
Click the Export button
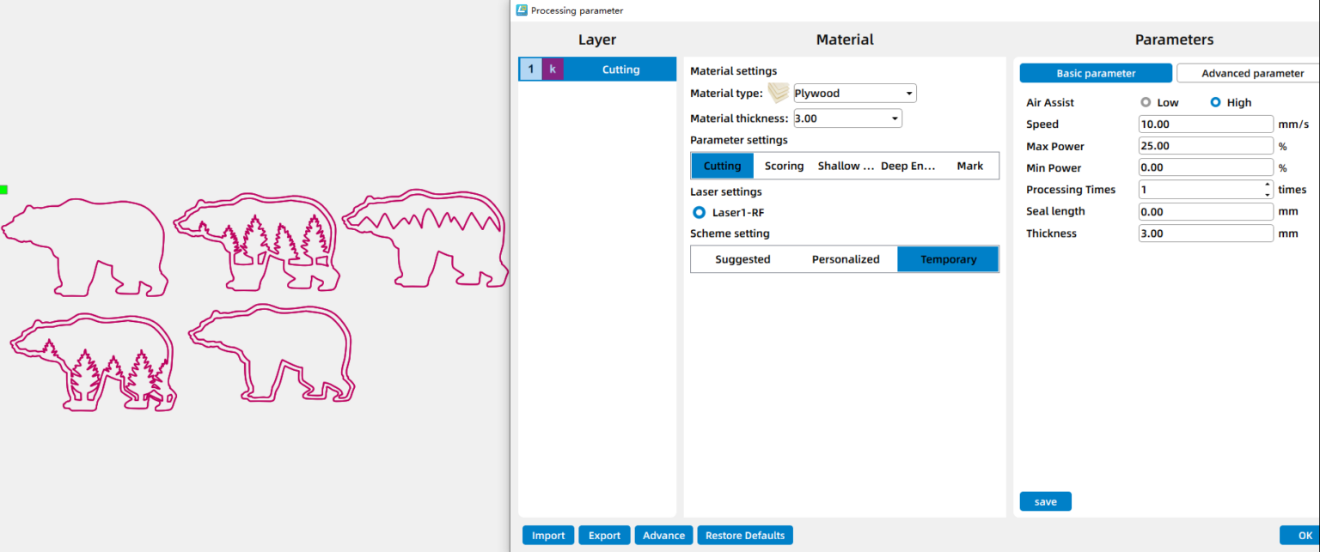click(604, 536)
